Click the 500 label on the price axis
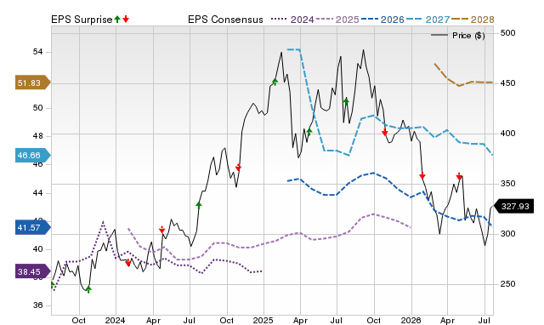The width and height of the screenshot is (544, 325). pos(508,33)
